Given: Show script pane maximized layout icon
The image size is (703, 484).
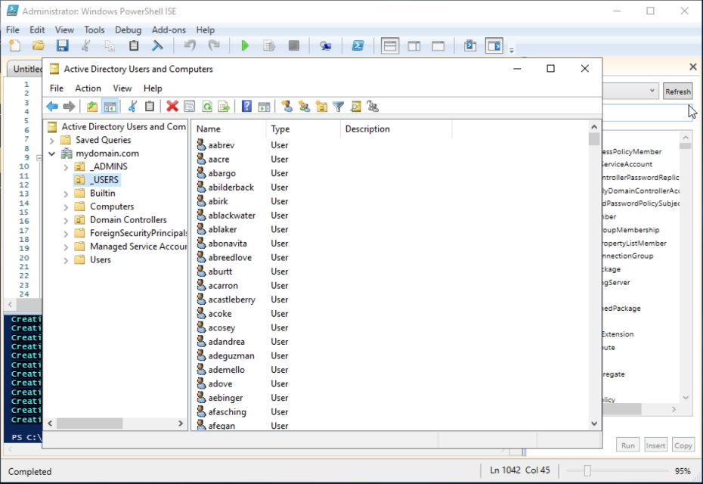Looking at the screenshot, I should pyautogui.click(x=438, y=46).
